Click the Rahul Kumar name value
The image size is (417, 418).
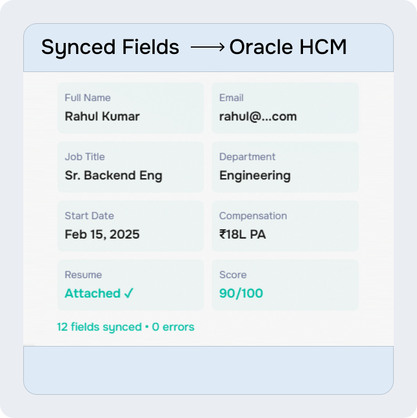pos(102,116)
